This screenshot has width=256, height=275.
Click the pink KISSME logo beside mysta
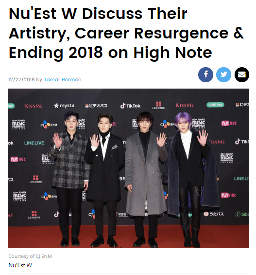point(34,106)
